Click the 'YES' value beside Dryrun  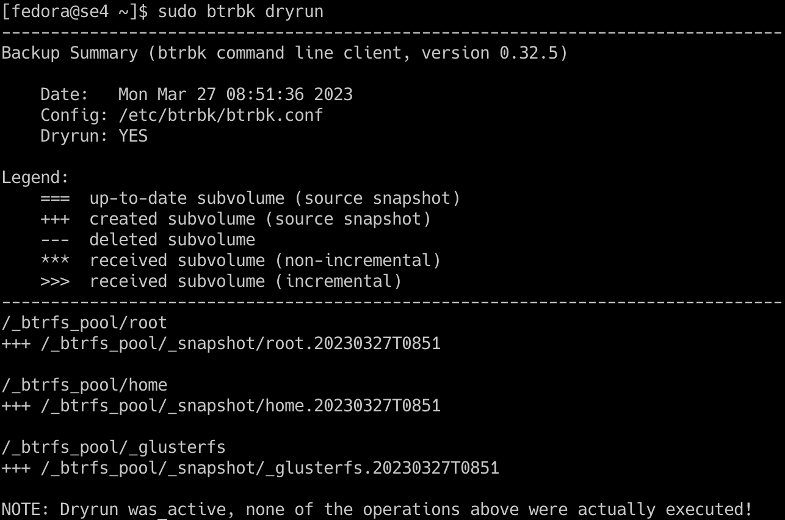pos(133,136)
